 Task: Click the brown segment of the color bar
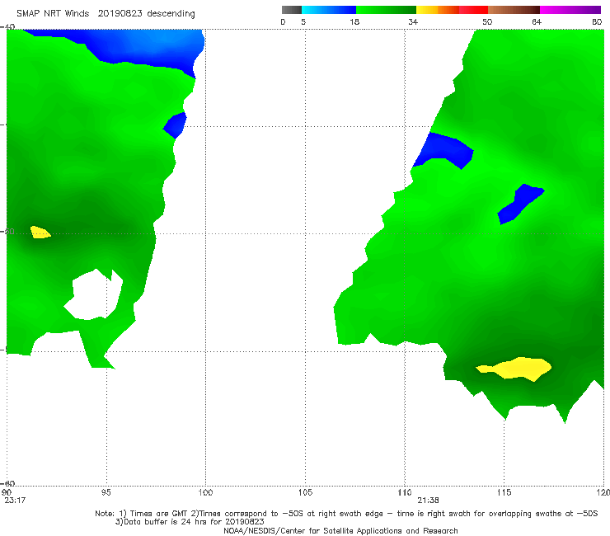[x=514, y=10]
